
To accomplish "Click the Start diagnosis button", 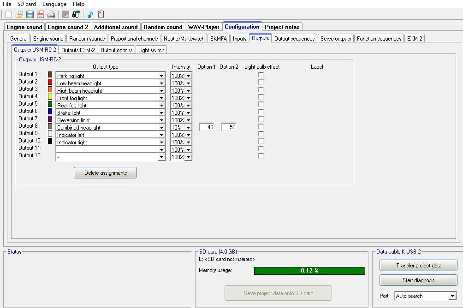I will tap(418, 280).
